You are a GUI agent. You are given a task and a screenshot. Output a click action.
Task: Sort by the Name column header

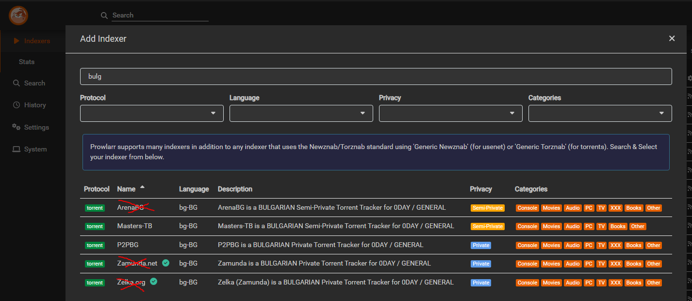coord(126,189)
